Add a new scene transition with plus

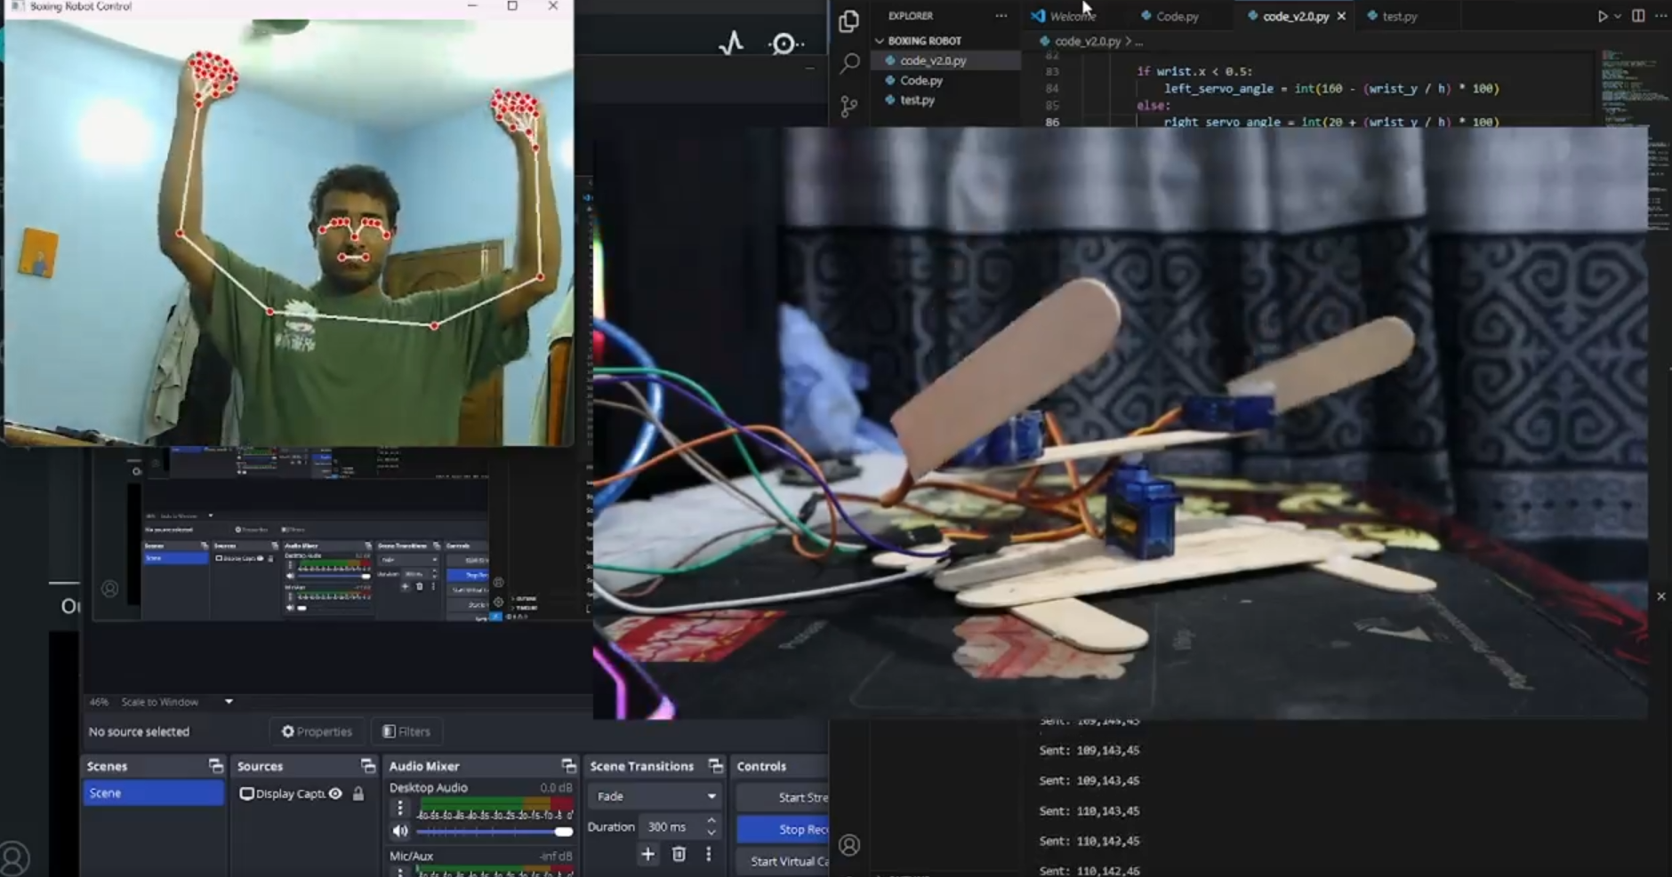pos(647,854)
